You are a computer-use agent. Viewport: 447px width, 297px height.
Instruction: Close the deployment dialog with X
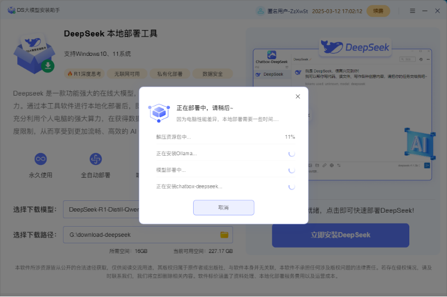coord(298,97)
